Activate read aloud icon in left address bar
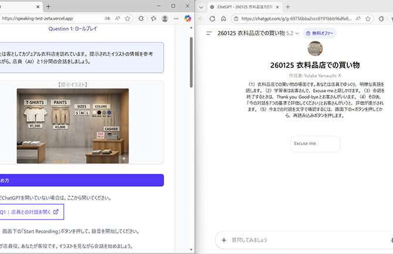The height and width of the screenshot is (254, 393). (117, 18)
